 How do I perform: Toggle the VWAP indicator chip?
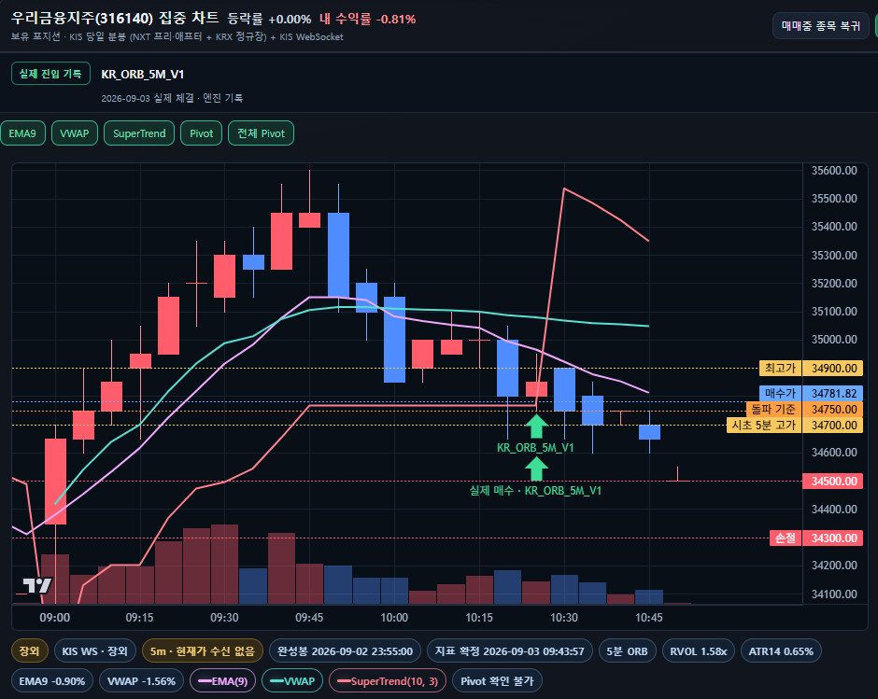click(x=75, y=133)
